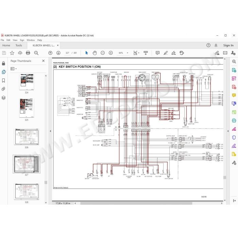Open the bookmarks panel icon
238x238 pixels.
point(3,81)
